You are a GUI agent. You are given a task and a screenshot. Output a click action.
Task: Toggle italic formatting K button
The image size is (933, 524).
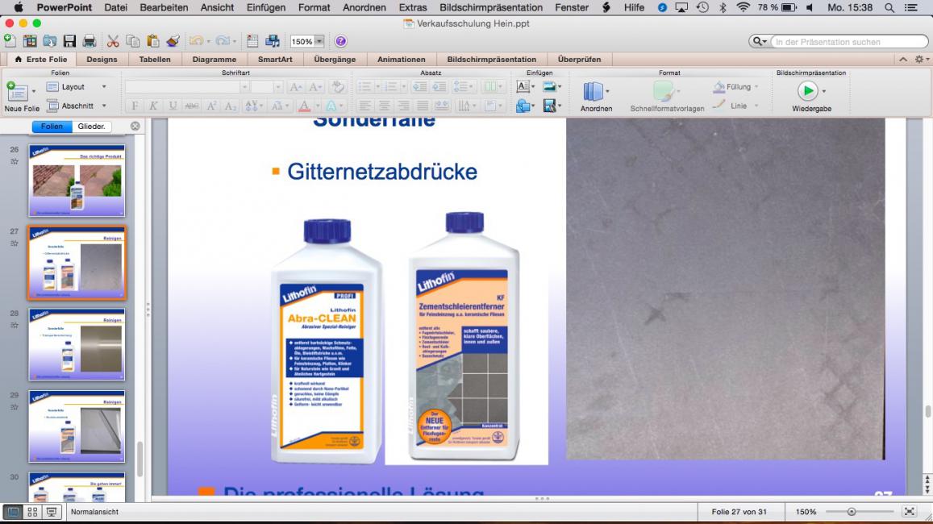pos(153,106)
